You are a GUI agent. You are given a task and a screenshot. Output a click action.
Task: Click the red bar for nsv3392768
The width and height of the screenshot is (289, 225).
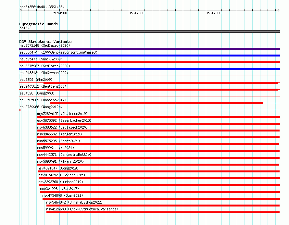click(x=159, y=185)
